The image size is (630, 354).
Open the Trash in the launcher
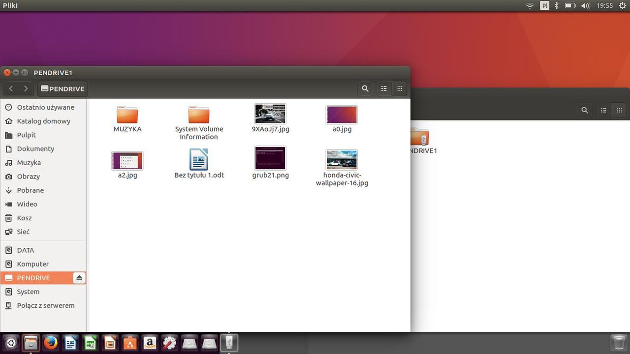coord(618,343)
